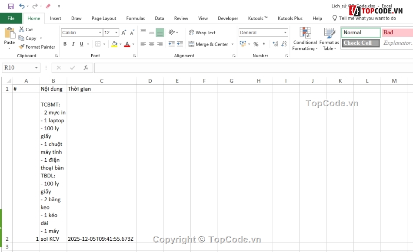Image resolution: width=413 pixels, height=252 pixels.
Task: Switch to the Formulas ribbon tab
Action: (x=136, y=18)
